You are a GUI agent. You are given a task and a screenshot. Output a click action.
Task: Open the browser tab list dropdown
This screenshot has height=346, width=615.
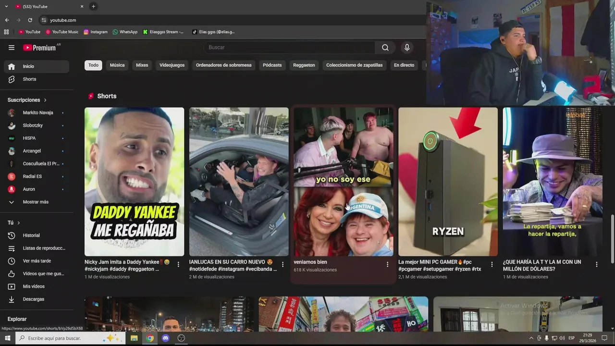6,6
